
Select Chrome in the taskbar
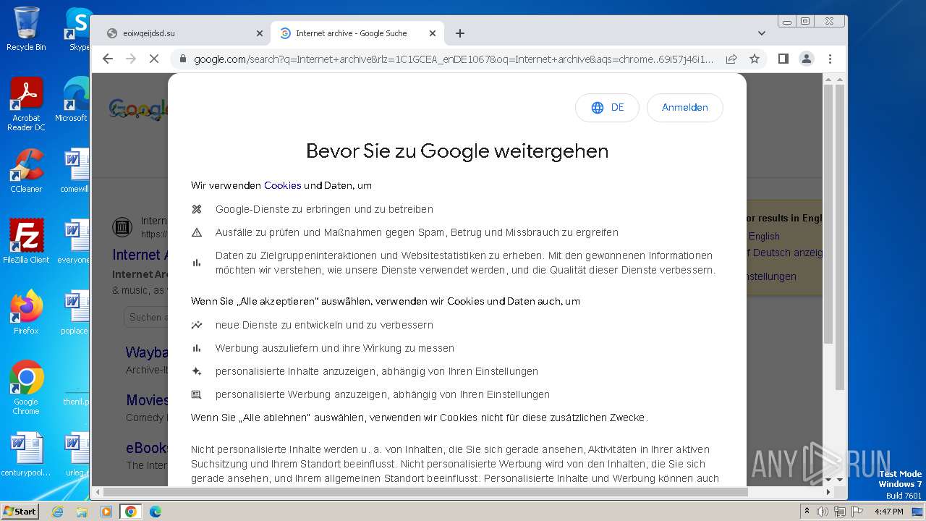[x=131, y=512]
